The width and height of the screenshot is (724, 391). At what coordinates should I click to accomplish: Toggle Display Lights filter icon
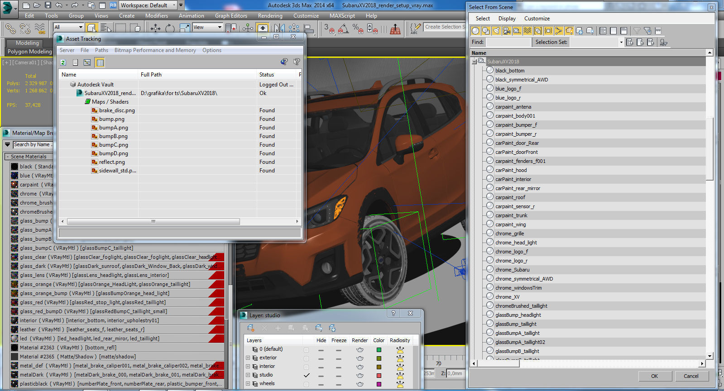click(496, 31)
